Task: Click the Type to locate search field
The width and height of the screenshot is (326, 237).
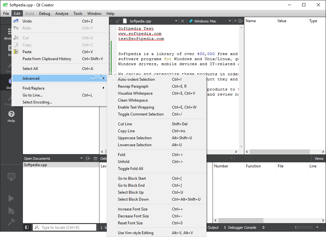Action: 65,227
